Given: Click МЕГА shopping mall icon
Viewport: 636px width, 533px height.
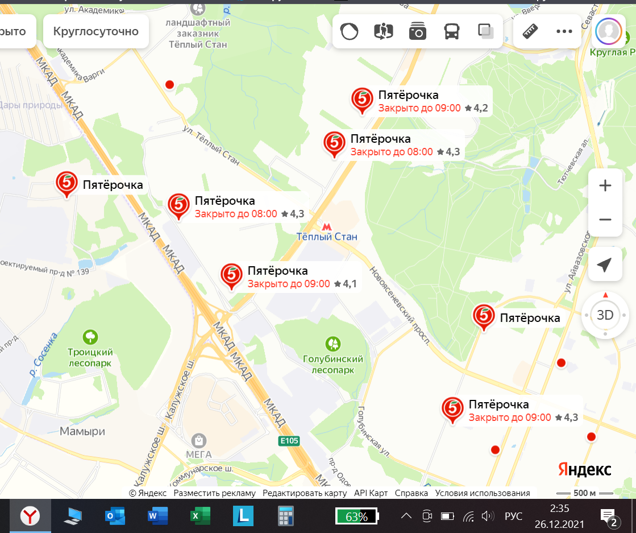Looking at the screenshot, I should tap(199, 440).
